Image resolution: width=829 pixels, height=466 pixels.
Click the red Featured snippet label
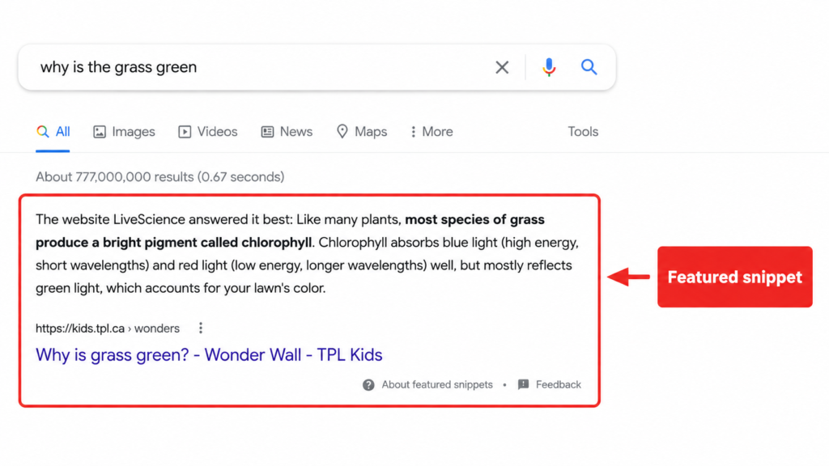(735, 277)
